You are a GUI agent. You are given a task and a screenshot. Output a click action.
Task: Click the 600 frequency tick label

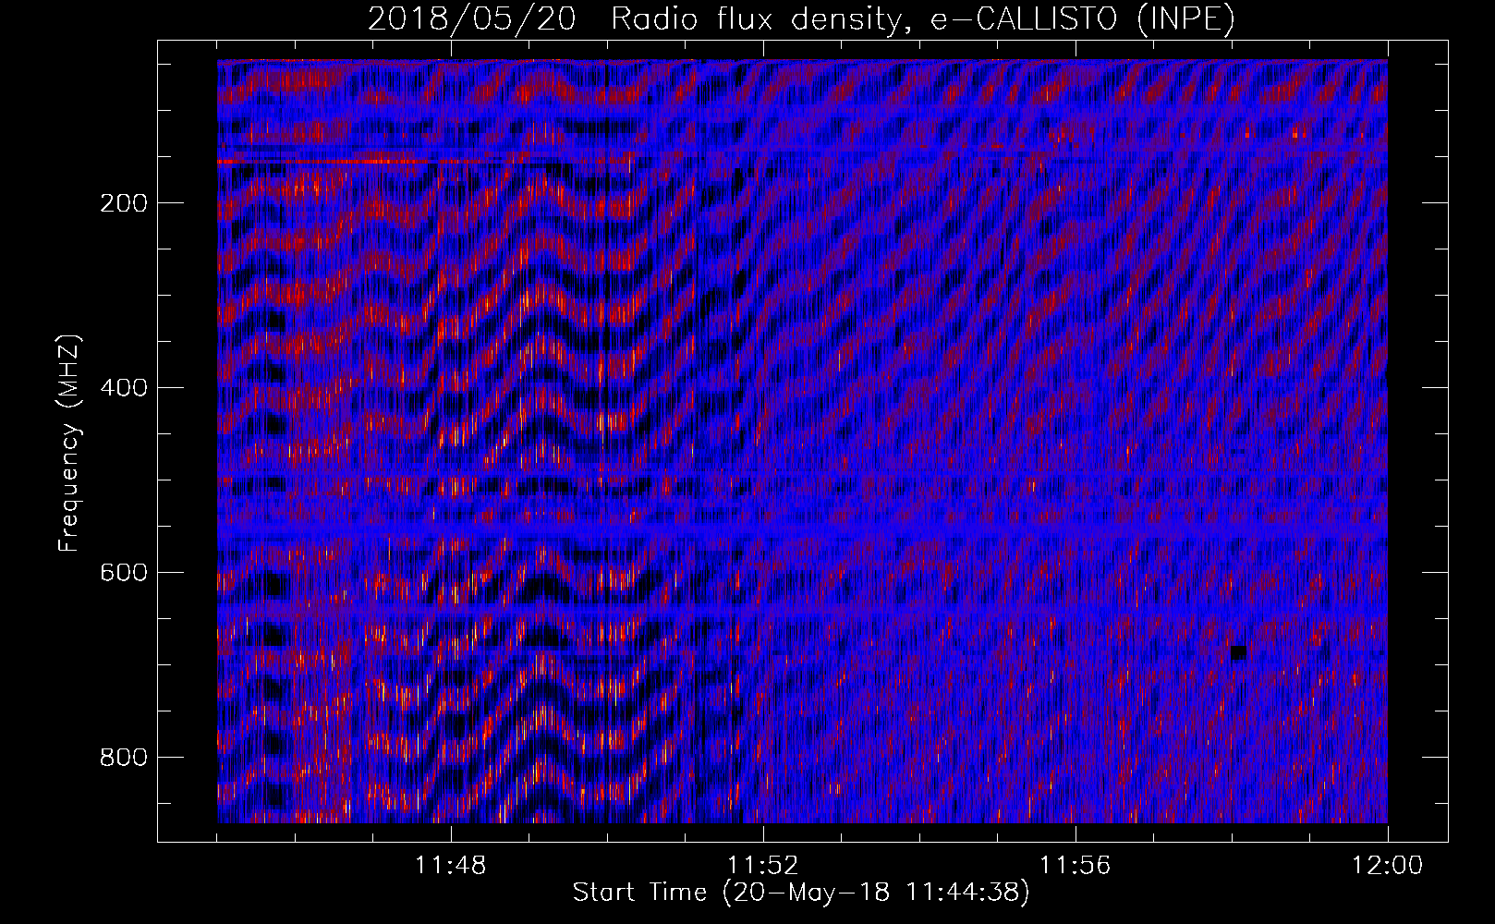tap(124, 573)
